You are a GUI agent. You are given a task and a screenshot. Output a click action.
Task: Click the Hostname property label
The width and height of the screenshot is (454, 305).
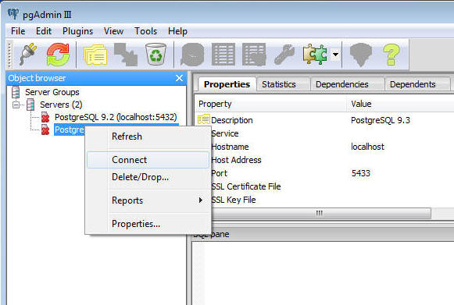coord(230,147)
